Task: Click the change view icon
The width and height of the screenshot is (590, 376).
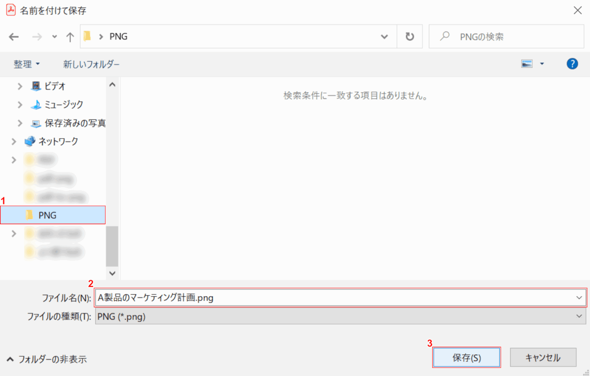Action: tap(527, 64)
